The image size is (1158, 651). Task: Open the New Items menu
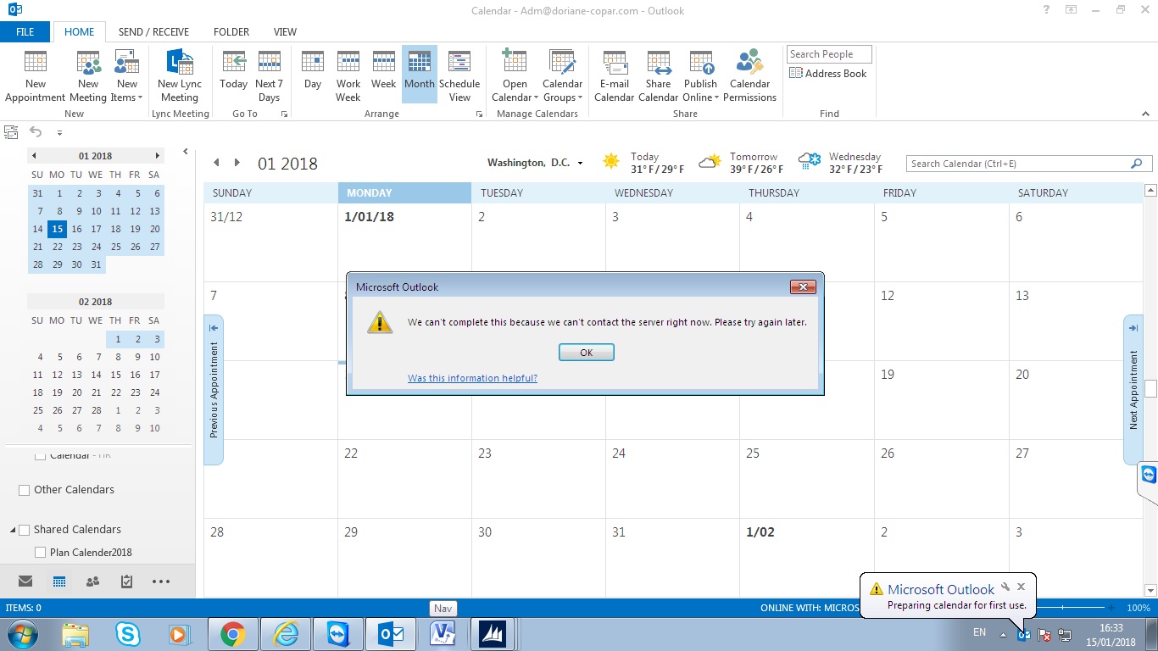click(126, 75)
